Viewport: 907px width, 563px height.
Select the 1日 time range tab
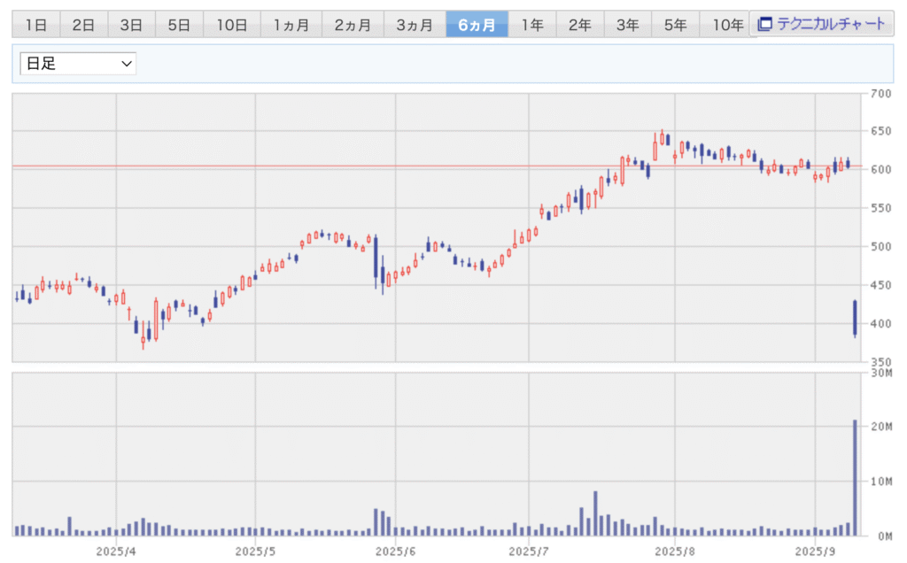click(35, 25)
